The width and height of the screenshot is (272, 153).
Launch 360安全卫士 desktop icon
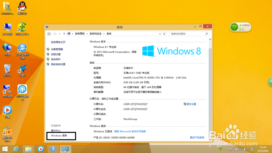click(x=22, y=29)
